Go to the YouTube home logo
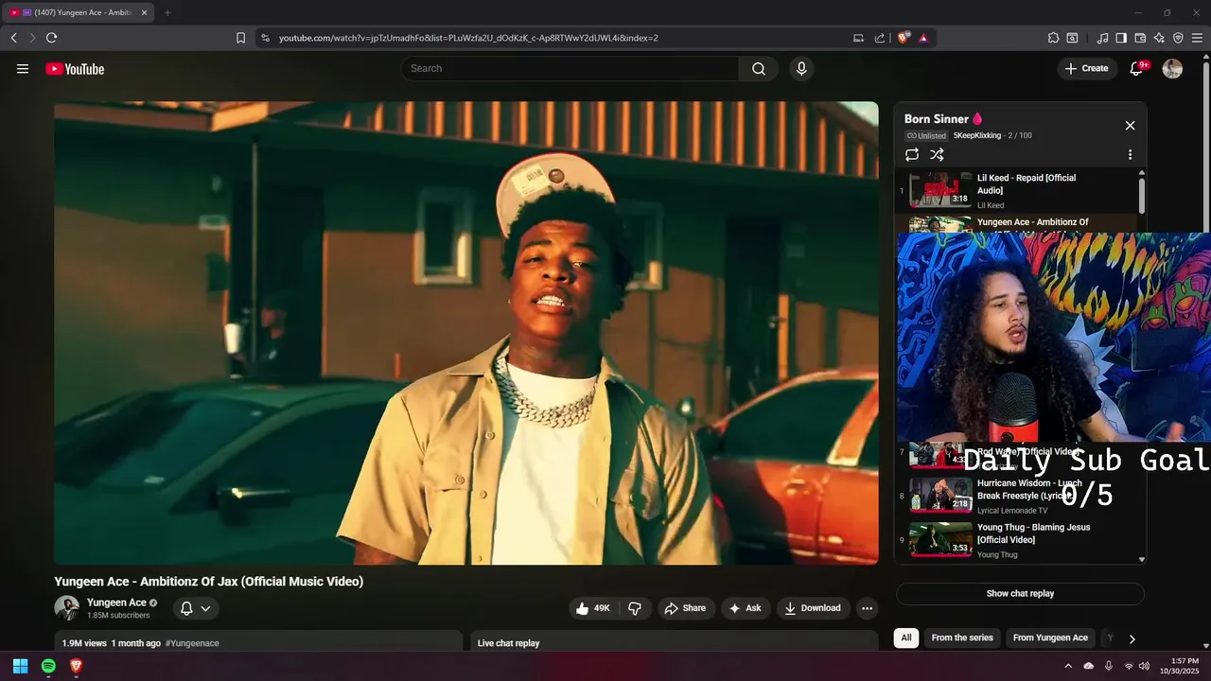 tap(75, 69)
